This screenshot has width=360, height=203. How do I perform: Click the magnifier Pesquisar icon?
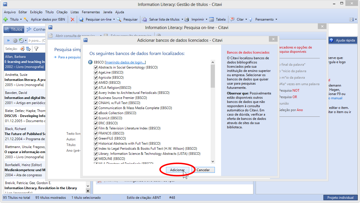coord(119,19)
